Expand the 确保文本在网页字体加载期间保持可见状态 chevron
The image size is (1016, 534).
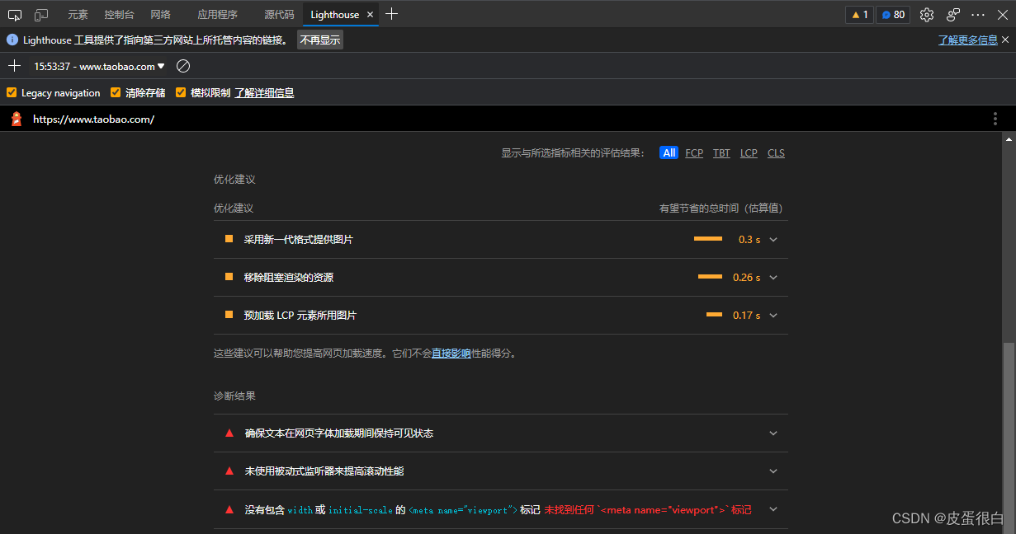pos(773,433)
